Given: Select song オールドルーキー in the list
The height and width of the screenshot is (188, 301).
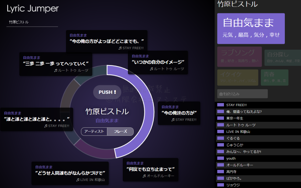Looking at the screenshot, I should pos(258,165).
